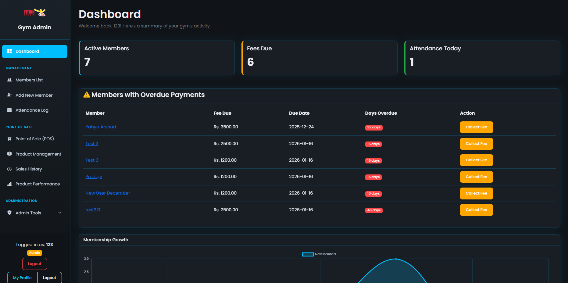Viewport: 568px width, 283px height.
Task: Select the Members List icon in sidebar
Action: tap(9, 80)
